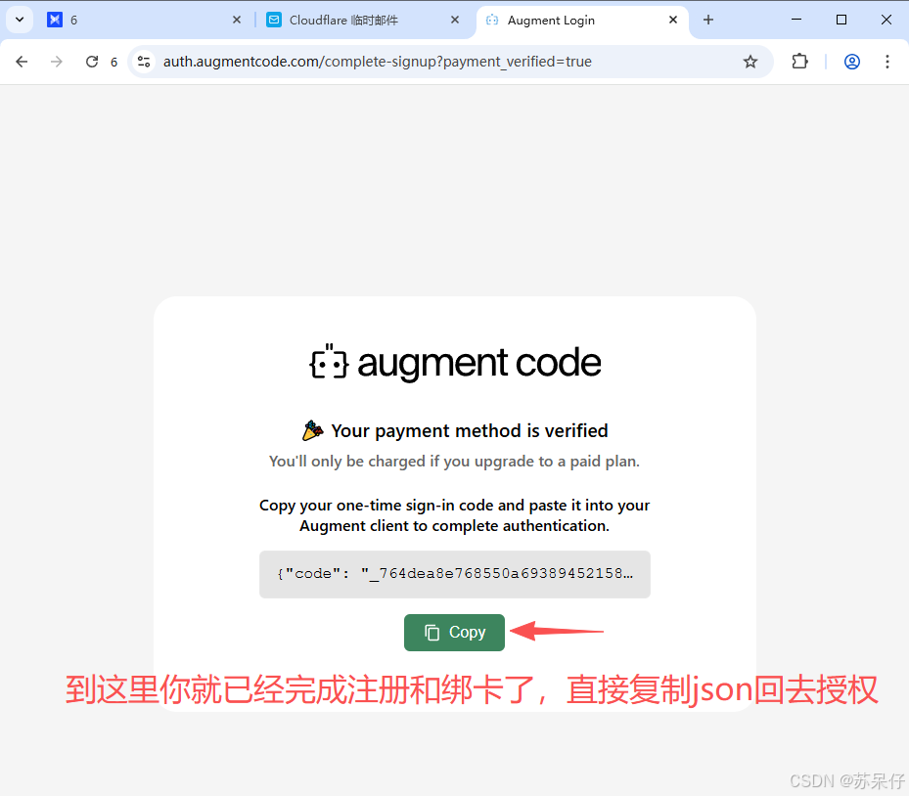This screenshot has height=796, width=909.
Task: Open the Chrome three-dot menu
Action: 886,62
